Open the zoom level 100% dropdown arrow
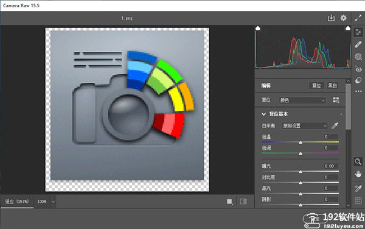This screenshot has width=365, height=229. 54,202
